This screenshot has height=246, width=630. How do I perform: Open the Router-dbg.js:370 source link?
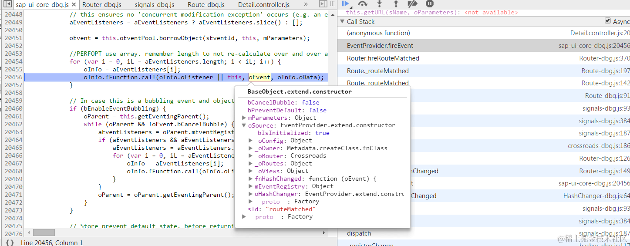(604, 58)
